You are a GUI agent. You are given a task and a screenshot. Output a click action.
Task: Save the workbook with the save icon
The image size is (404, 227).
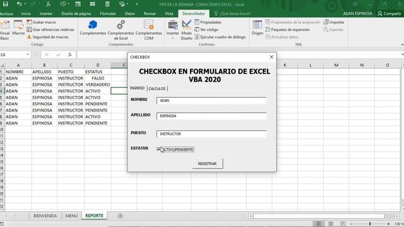(x=6, y=4)
